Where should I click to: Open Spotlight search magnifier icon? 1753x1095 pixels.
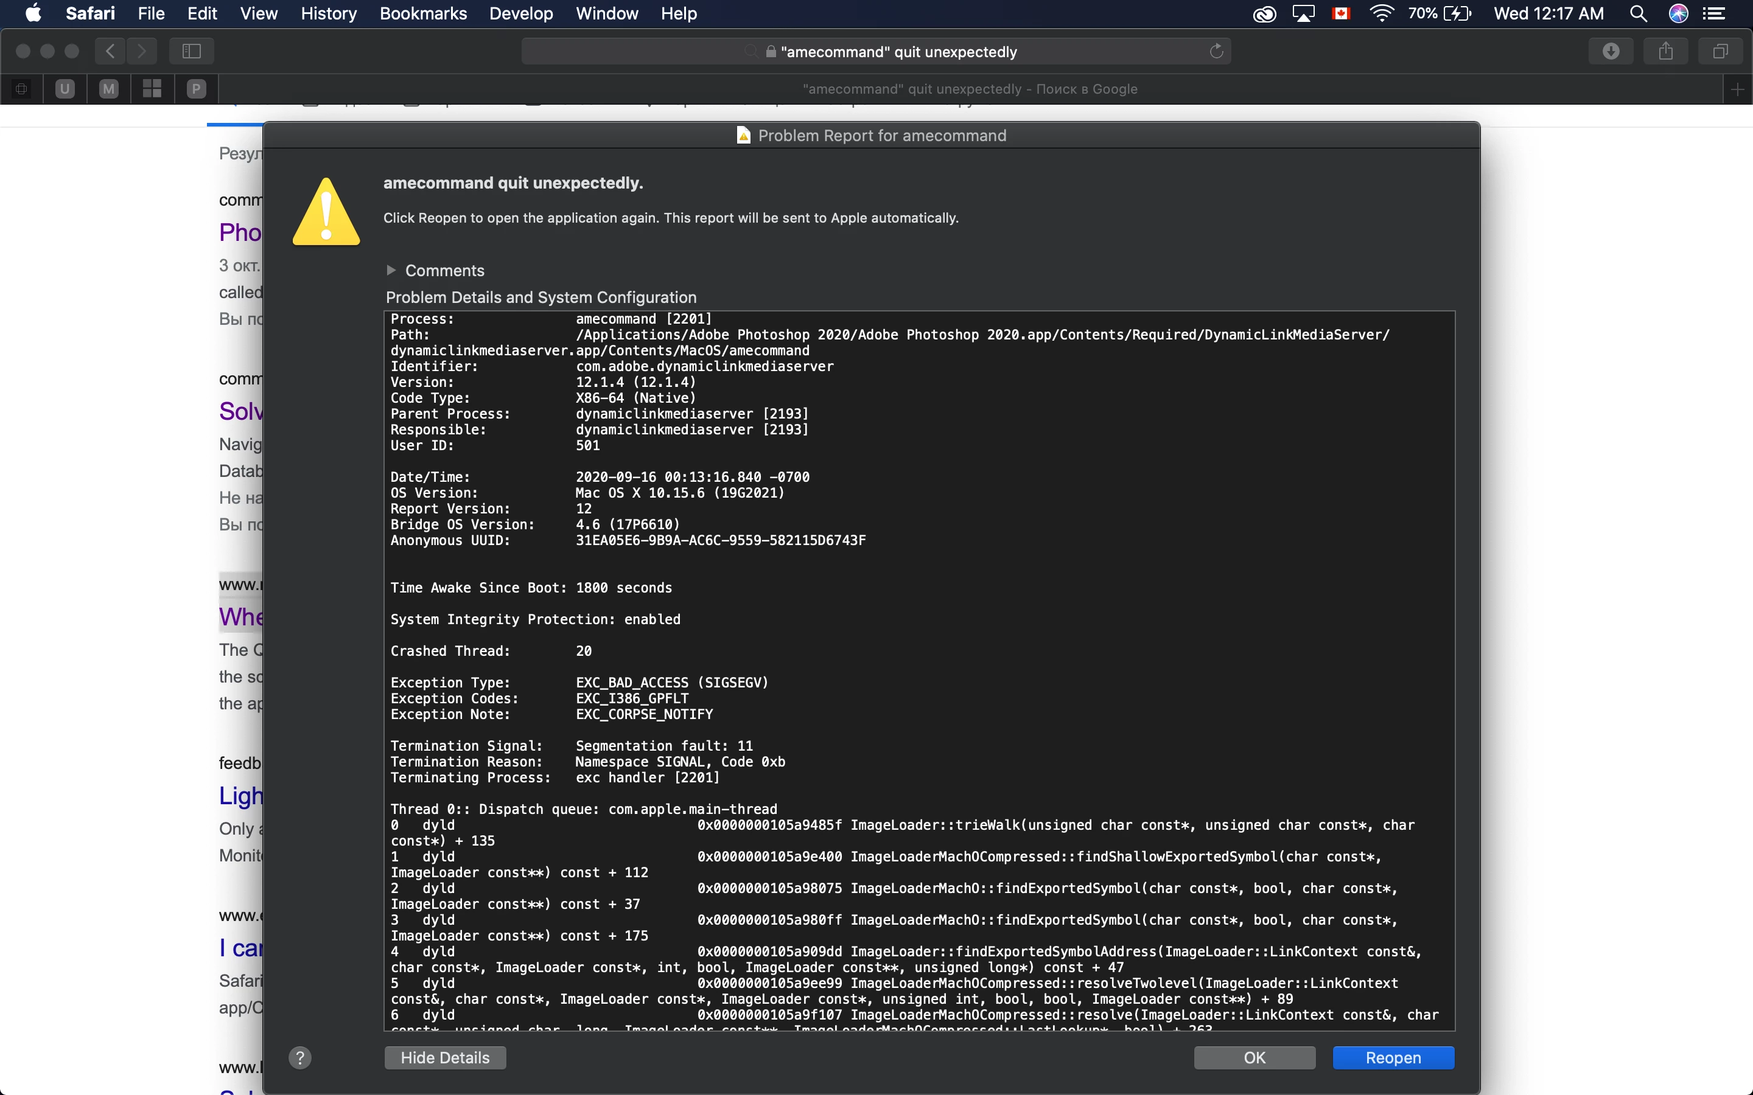(x=1638, y=13)
